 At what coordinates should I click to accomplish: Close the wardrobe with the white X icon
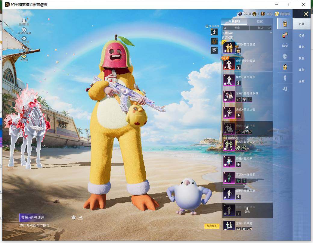[x=305, y=14]
